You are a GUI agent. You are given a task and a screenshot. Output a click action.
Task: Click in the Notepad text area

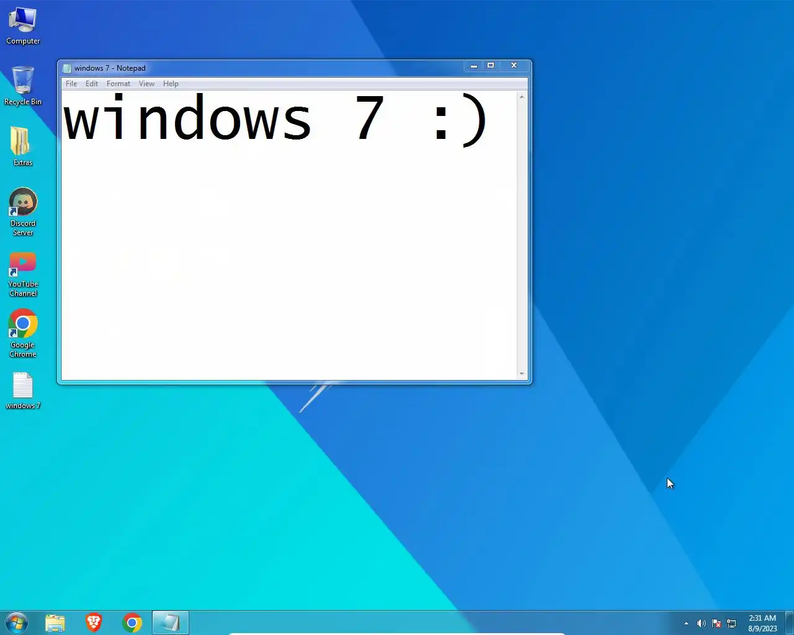click(x=289, y=235)
